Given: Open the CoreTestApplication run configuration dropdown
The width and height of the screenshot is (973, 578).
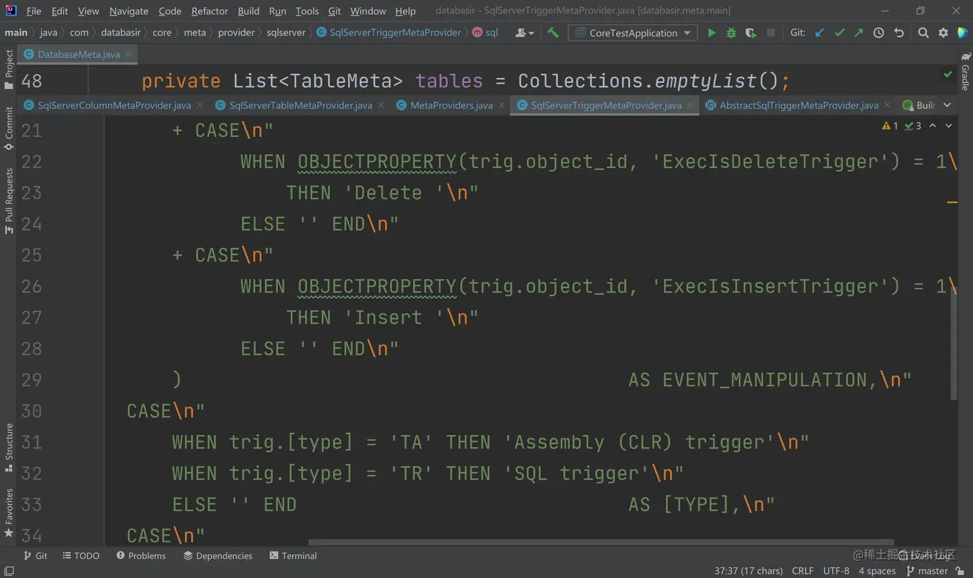Looking at the screenshot, I should (x=633, y=33).
